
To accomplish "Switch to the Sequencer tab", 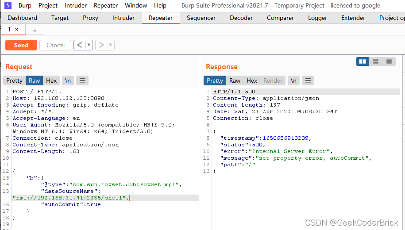I will tap(201, 18).
